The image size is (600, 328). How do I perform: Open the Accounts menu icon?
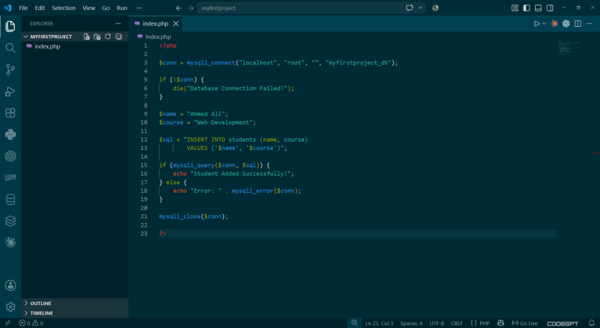pyautogui.click(x=11, y=285)
